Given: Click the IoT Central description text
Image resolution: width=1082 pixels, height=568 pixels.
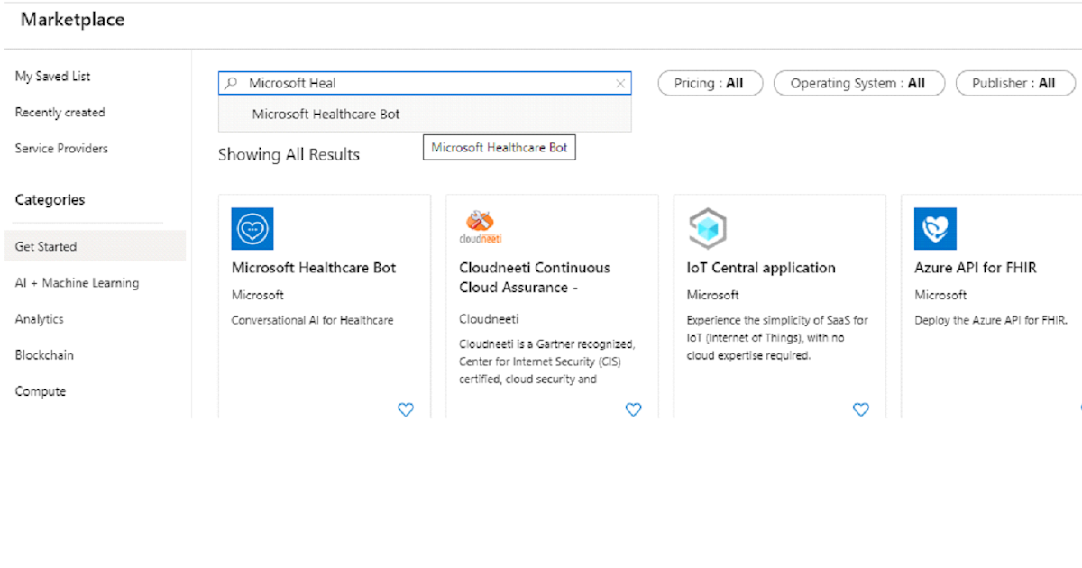Looking at the screenshot, I should (x=777, y=338).
